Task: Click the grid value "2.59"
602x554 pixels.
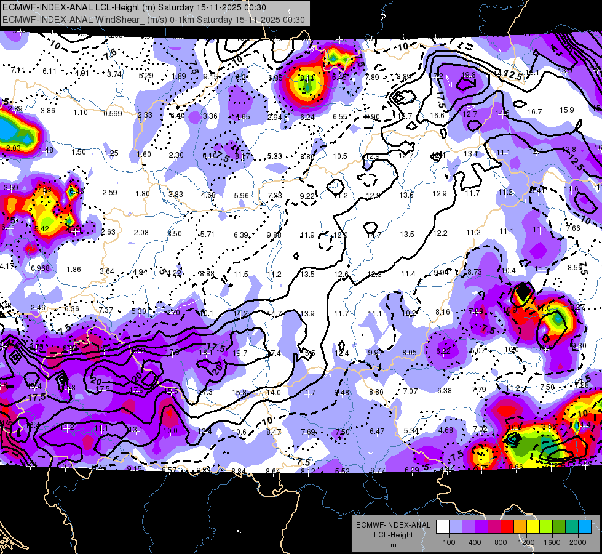Action: tap(110, 192)
